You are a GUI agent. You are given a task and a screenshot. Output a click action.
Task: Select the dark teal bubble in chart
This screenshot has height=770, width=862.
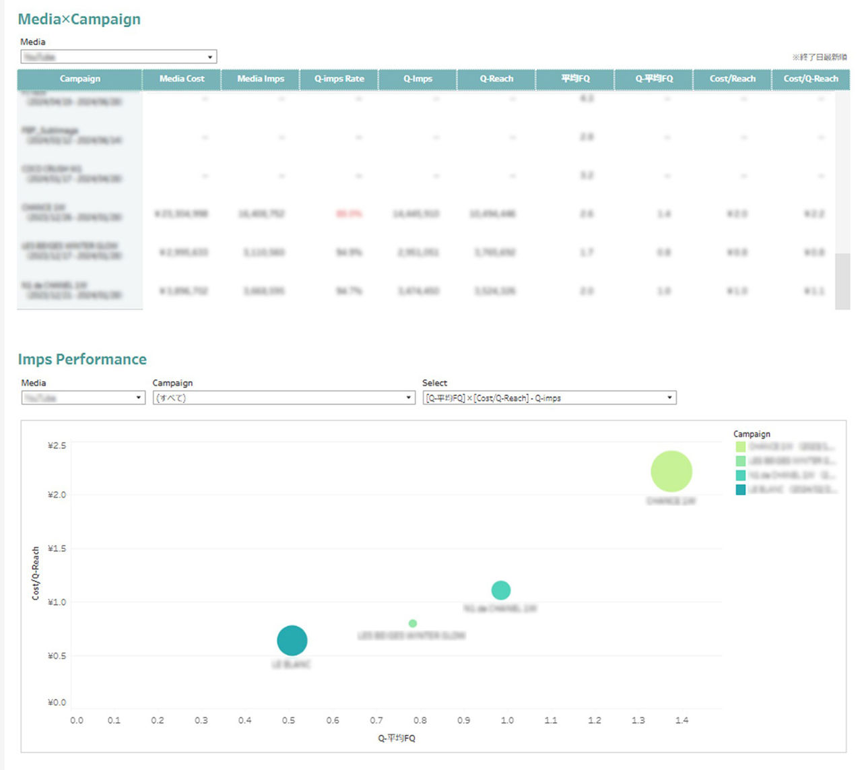(x=292, y=641)
